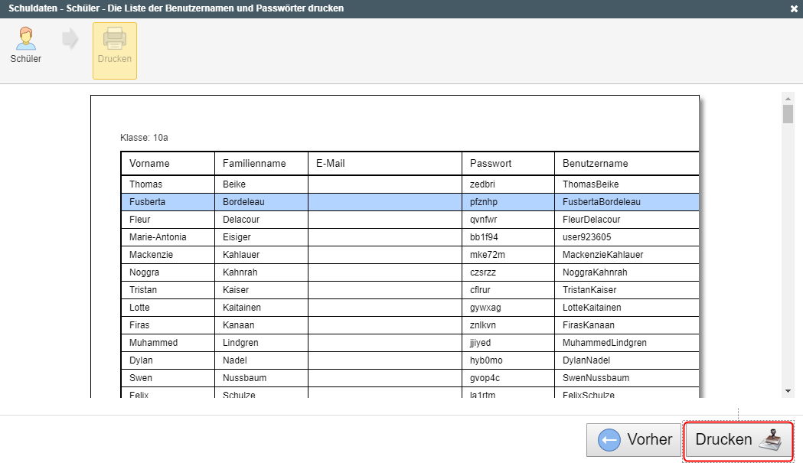Select the Lotte first name cell

click(168, 308)
